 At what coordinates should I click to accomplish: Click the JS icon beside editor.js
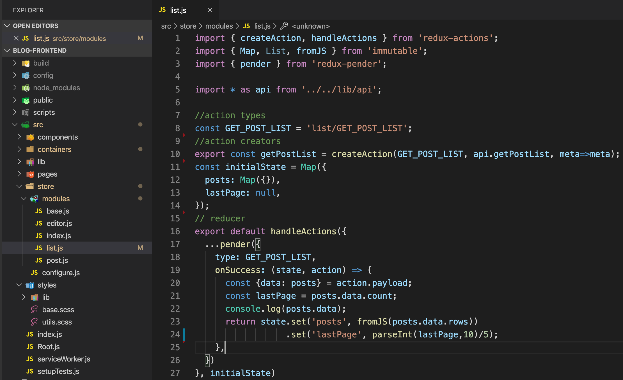39,223
